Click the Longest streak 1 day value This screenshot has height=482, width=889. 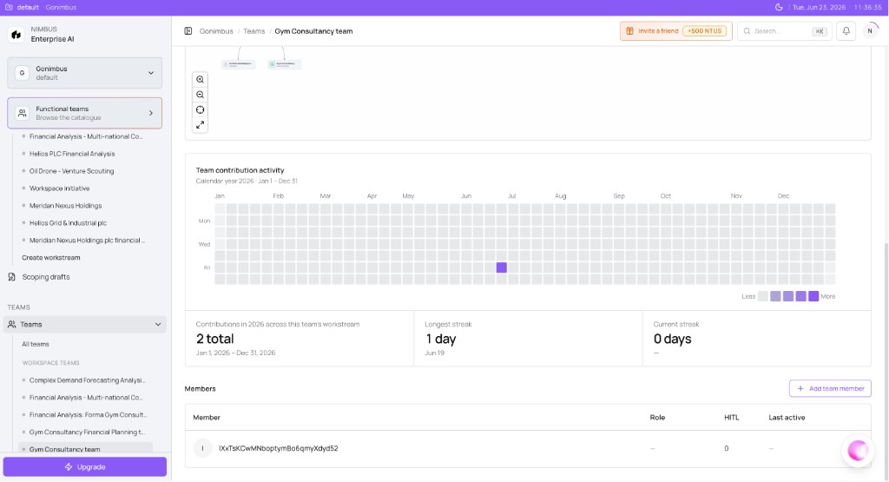click(x=440, y=339)
